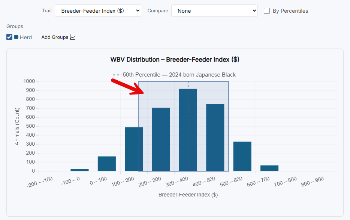350x220 pixels.
Task: Click the Trait label text
Action: pyautogui.click(x=47, y=11)
